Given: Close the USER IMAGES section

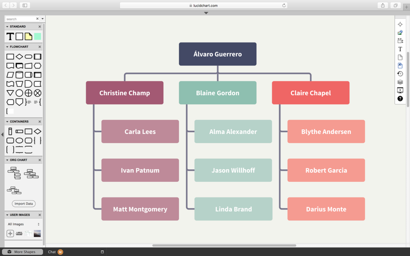Looking at the screenshot, I should pyautogui.click(x=40, y=215).
